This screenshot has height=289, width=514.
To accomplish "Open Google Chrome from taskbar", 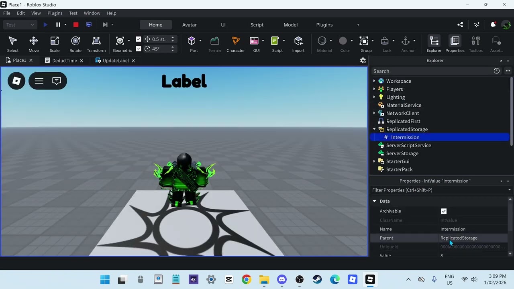I will pos(247,279).
